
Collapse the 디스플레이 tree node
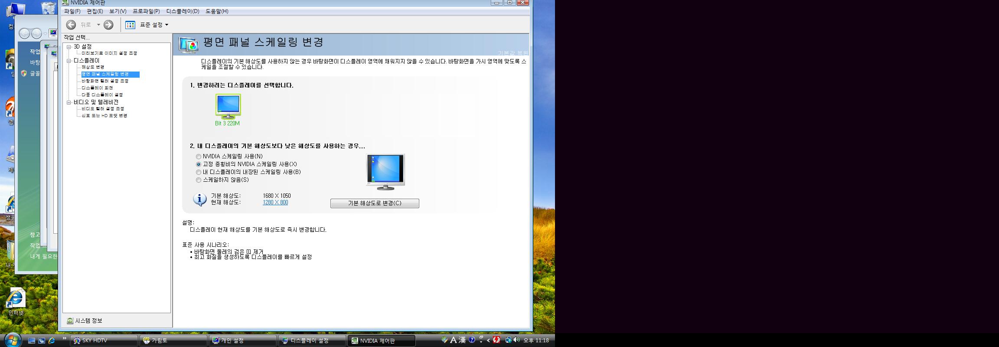click(69, 61)
